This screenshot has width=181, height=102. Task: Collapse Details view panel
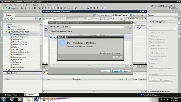coord(5,73)
